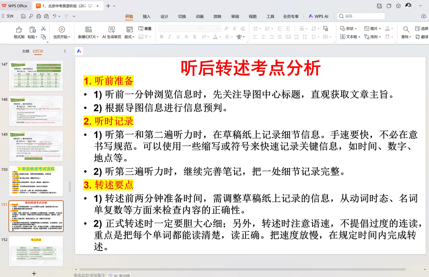Click the AI 演讲稿 button
Image resolution: width=429 pixels, height=277 pixels.
[x=119, y=275]
